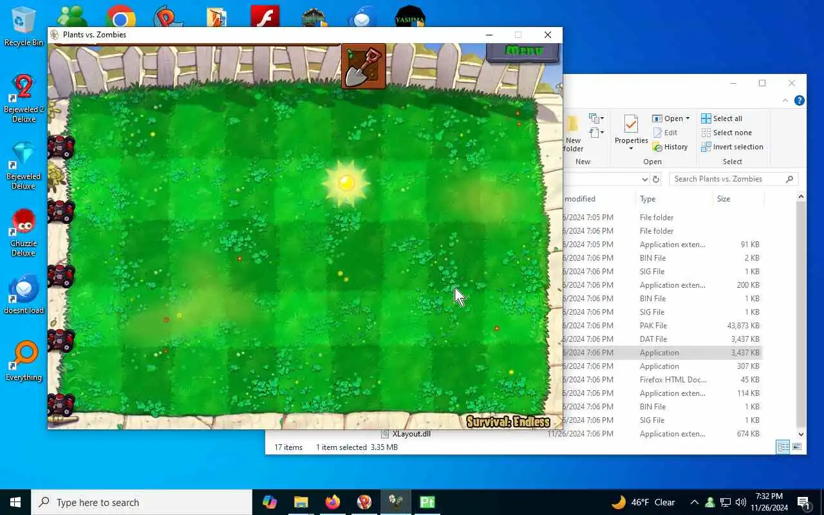Screen dimensions: 824x515
Task: Open the green Pt app on taskbar
Action: point(427,502)
